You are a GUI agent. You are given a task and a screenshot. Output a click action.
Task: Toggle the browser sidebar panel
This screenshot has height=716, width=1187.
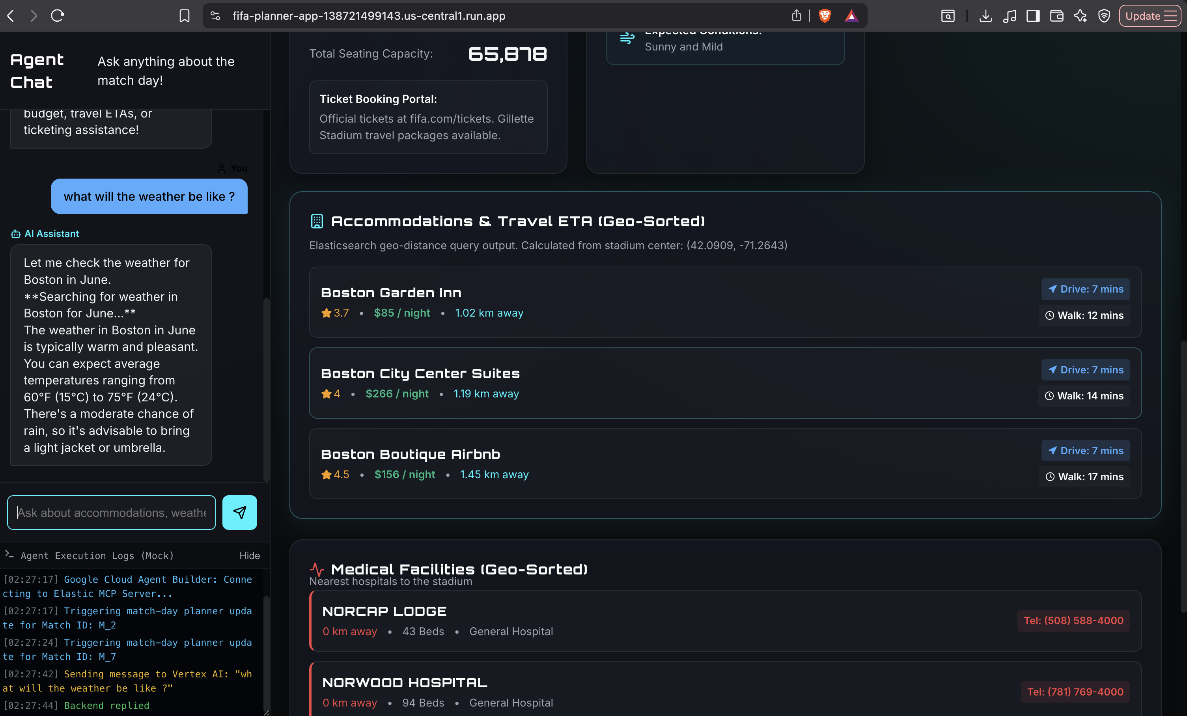click(1033, 16)
